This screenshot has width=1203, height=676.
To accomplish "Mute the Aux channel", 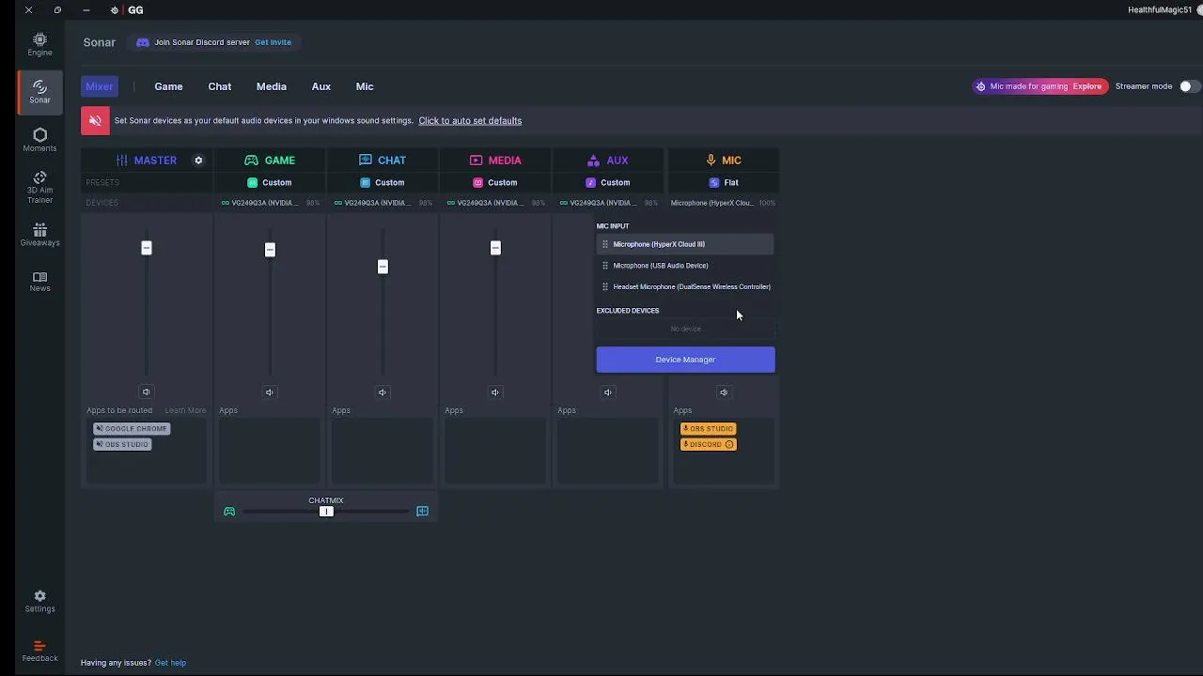I will 608,392.
